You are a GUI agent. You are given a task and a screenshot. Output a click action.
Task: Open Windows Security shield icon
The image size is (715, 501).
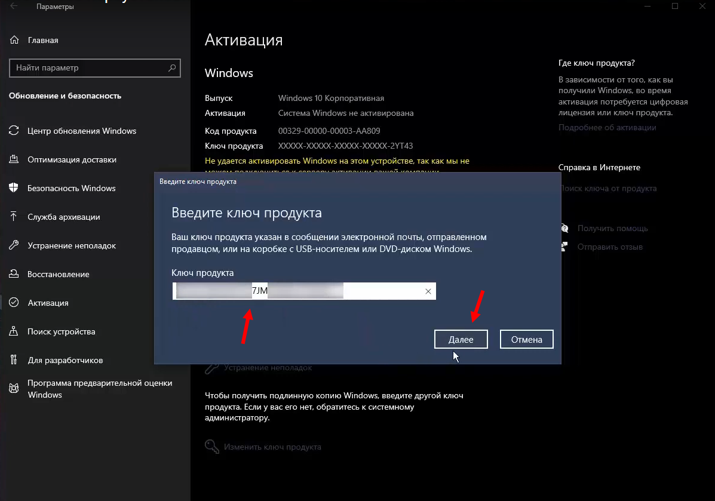(14, 188)
